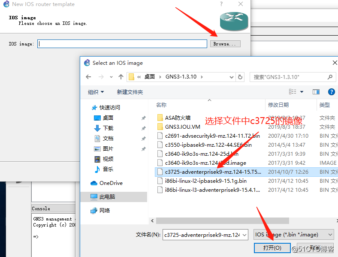The height and width of the screenshot is (257, 338).
Task: Open recent locations dropdown arrow
Action: (x=111, y=77)
